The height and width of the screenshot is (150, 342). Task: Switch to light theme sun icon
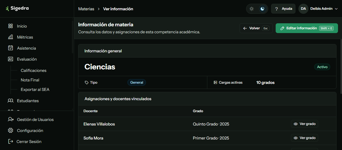(252, 9)
